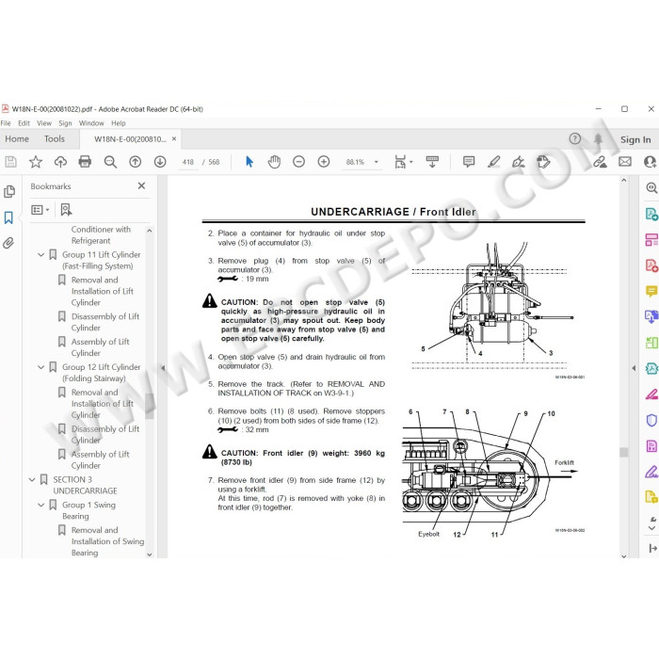The height and width of the screenshot is (659, 659).
Task: Open the Sign document tool
Action: [518, 162]
